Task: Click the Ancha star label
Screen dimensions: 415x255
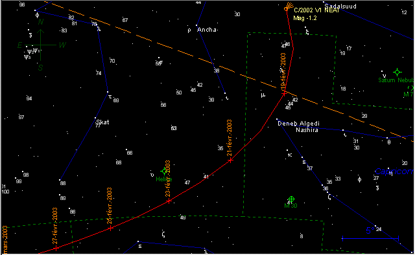Action: point(207,30)
